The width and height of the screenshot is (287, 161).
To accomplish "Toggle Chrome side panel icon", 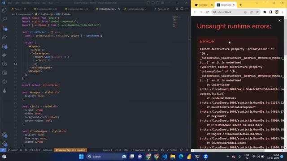I will pyautogui.click(x=271, y=12).
